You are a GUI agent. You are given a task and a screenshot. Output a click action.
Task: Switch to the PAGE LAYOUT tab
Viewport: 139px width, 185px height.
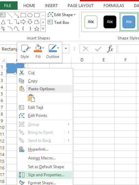pos(80,5)
